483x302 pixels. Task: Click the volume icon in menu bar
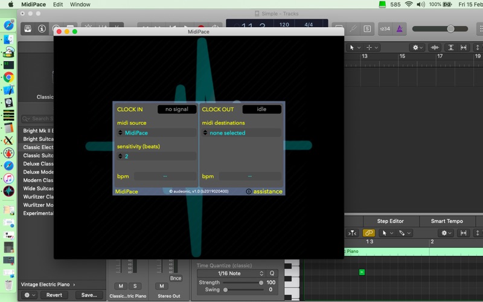pyautogui.click(x=421, y=4)
